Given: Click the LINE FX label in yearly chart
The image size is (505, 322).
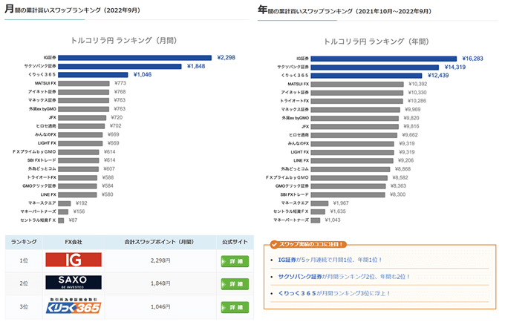Looking at the screenshot, I should coord(301,160).
